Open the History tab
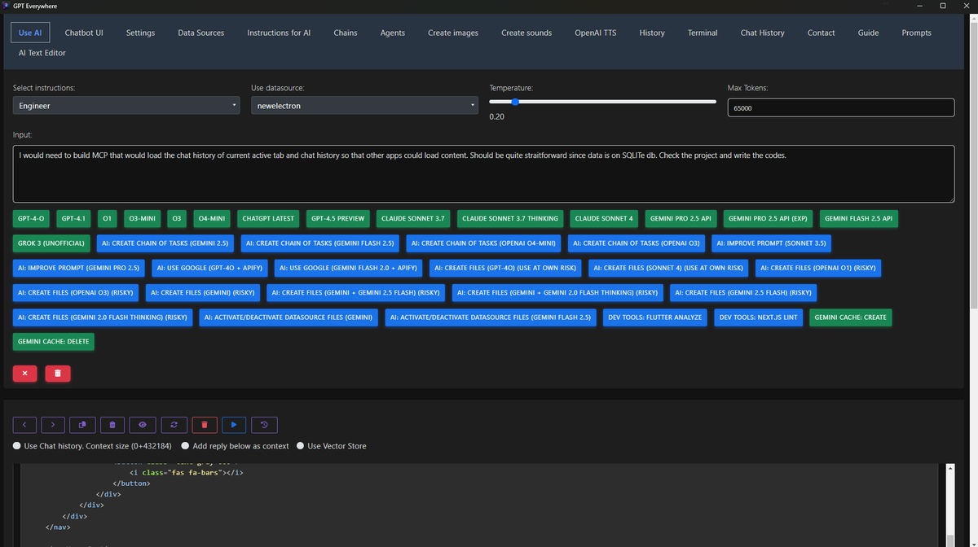Screen dimensions: 978x547 (652, 33)
